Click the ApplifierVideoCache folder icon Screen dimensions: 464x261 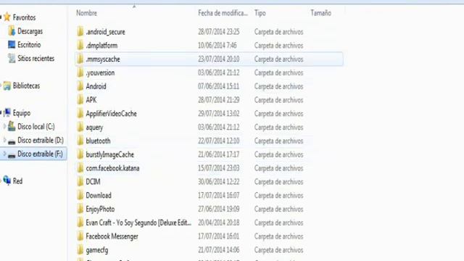point(80,113)
